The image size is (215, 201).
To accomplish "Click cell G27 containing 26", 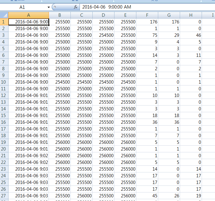I will pos(169,196).
